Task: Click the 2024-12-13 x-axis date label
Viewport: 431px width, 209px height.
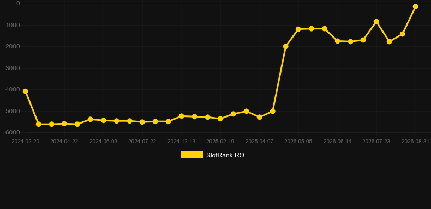Action: click(182, 142)
